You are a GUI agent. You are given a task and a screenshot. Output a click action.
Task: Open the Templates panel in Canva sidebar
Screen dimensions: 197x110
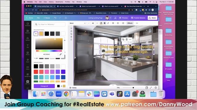point(28,24)
